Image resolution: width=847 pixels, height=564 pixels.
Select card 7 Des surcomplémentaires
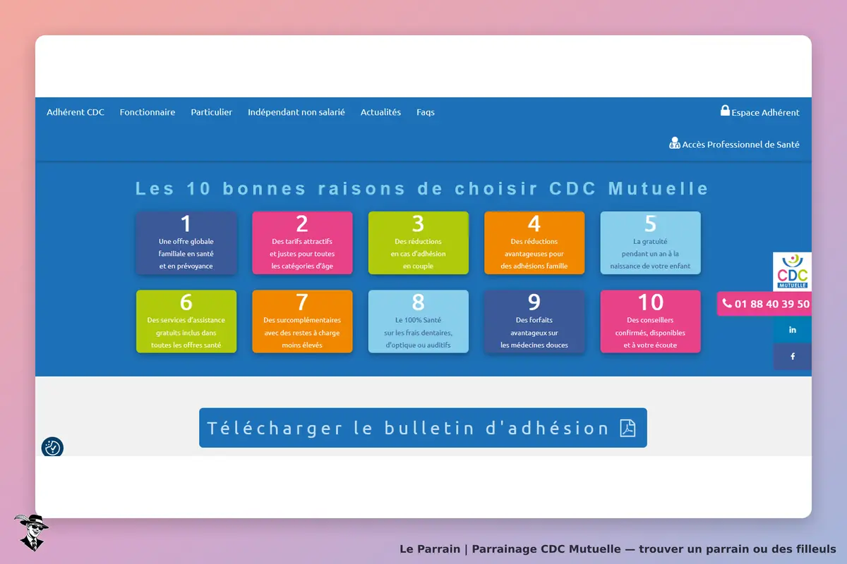point(302,321)
